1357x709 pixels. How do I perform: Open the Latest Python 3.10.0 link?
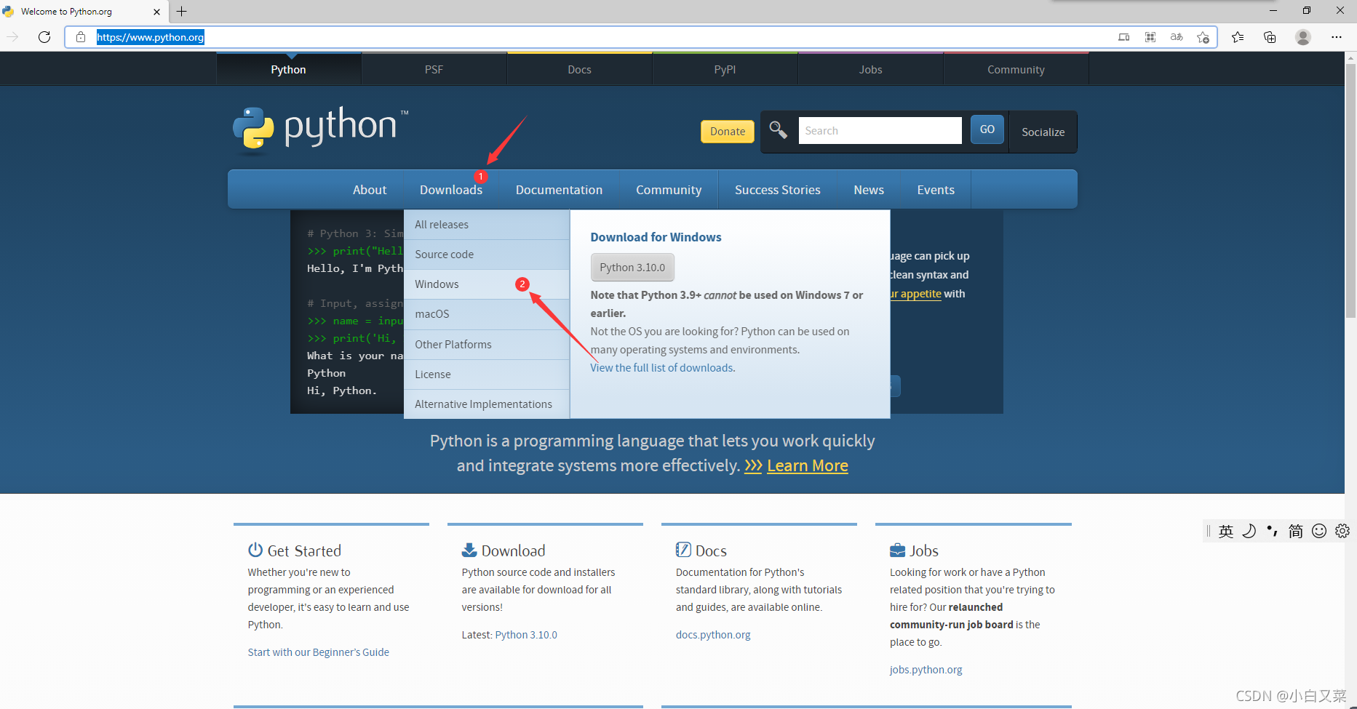pyautogui.click(x=526, y=635)
